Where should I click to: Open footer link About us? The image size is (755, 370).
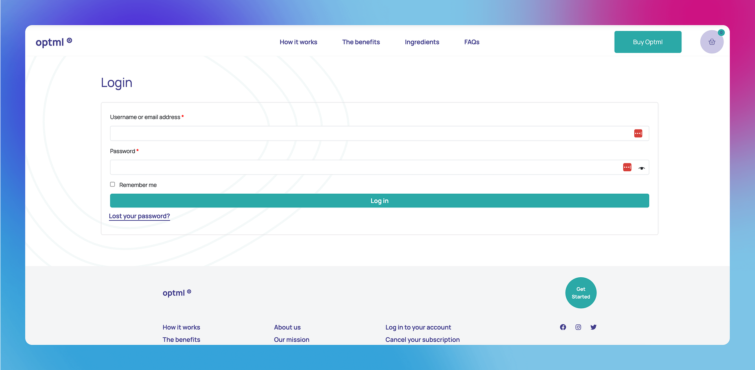287,327
